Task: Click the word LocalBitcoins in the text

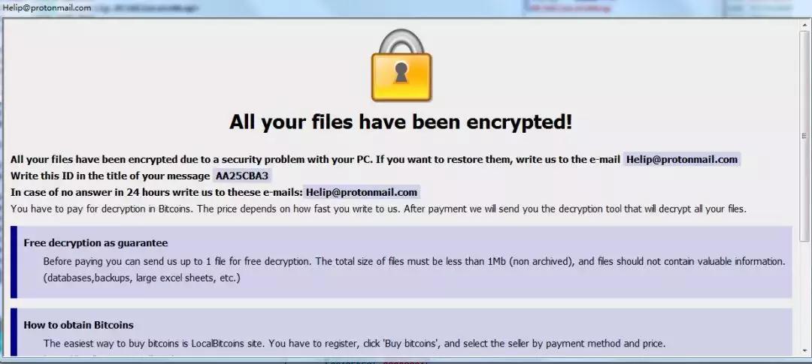Action: [218, 343]
